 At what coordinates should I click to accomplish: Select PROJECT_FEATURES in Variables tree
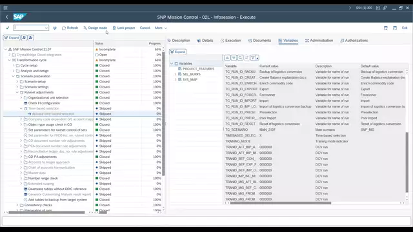click(198, 69)
